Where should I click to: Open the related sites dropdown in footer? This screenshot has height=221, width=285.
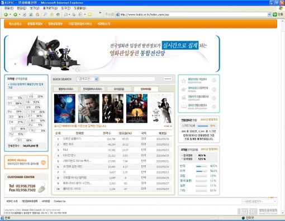click(x=259, y=201)
